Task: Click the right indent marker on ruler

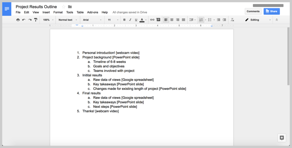Action: click(x=212, y=26)
